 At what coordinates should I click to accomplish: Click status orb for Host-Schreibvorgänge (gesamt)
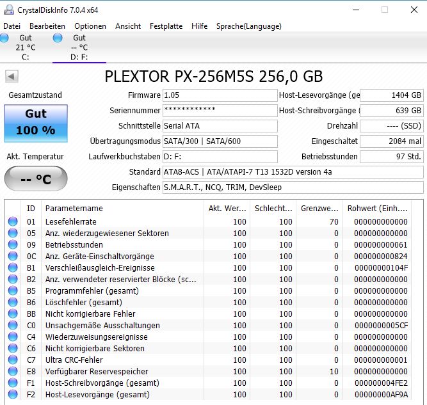pyautogui.click(x=13, y=383)
